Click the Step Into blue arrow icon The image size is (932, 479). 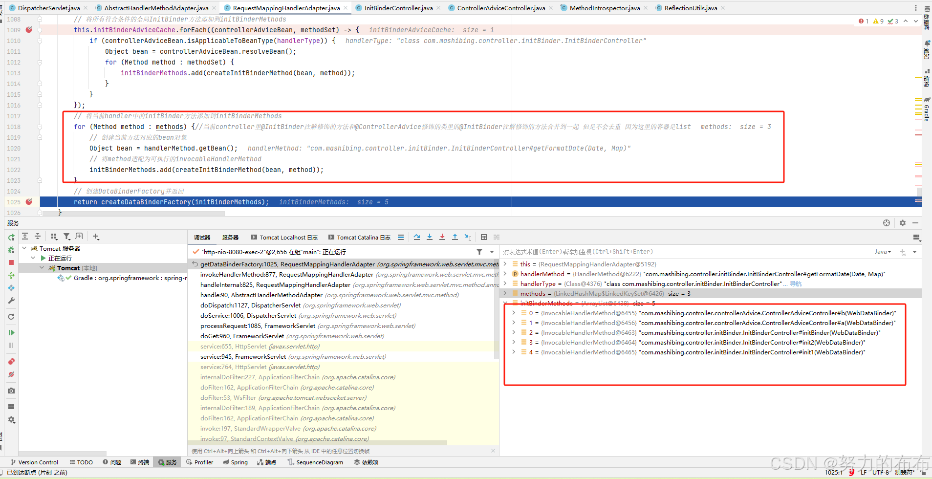pos(430,237)
